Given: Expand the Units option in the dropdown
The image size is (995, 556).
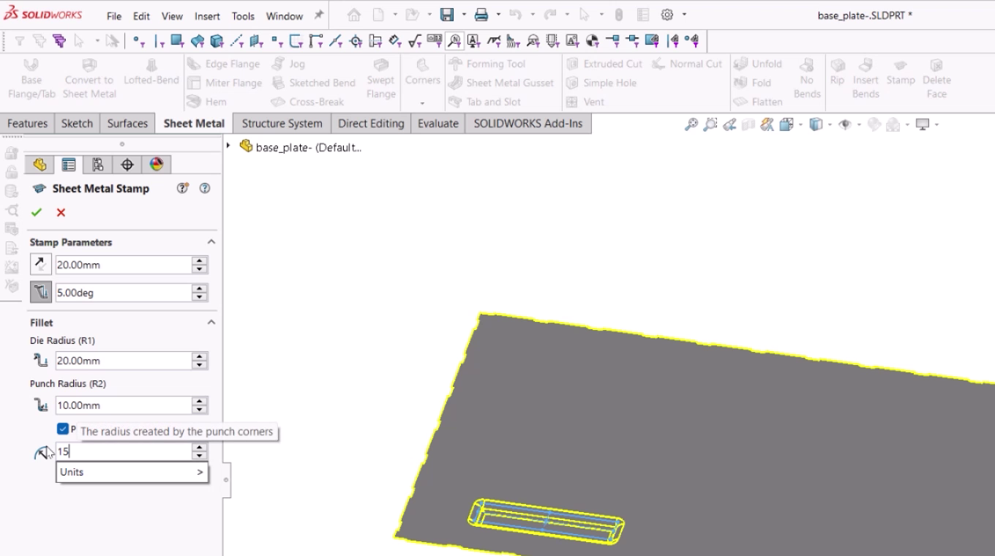Looking at the screenshot, I should tap(199, 472).
